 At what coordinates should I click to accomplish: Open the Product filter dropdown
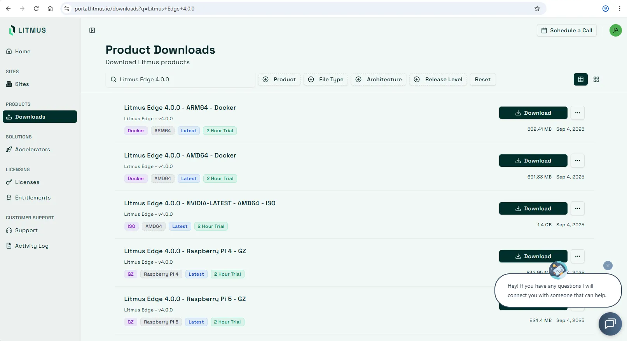[279, 79]
